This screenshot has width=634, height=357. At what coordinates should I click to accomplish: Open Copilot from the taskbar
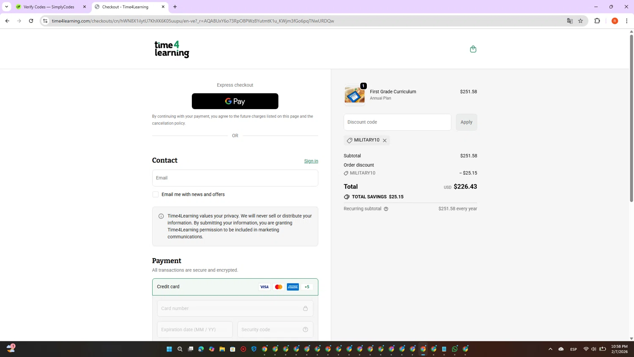(211, 349)
